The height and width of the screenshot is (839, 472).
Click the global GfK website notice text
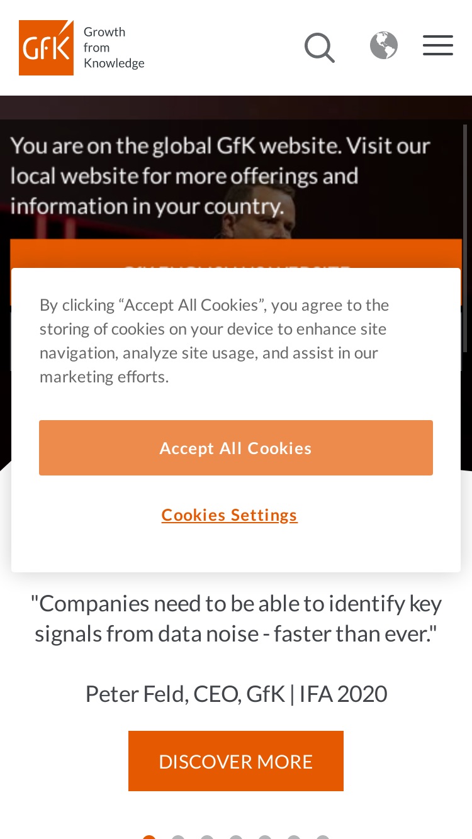coord(220,175)
